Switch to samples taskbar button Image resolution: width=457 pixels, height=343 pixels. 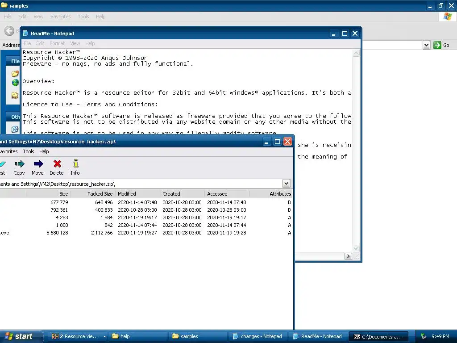[x=198, y=336]
